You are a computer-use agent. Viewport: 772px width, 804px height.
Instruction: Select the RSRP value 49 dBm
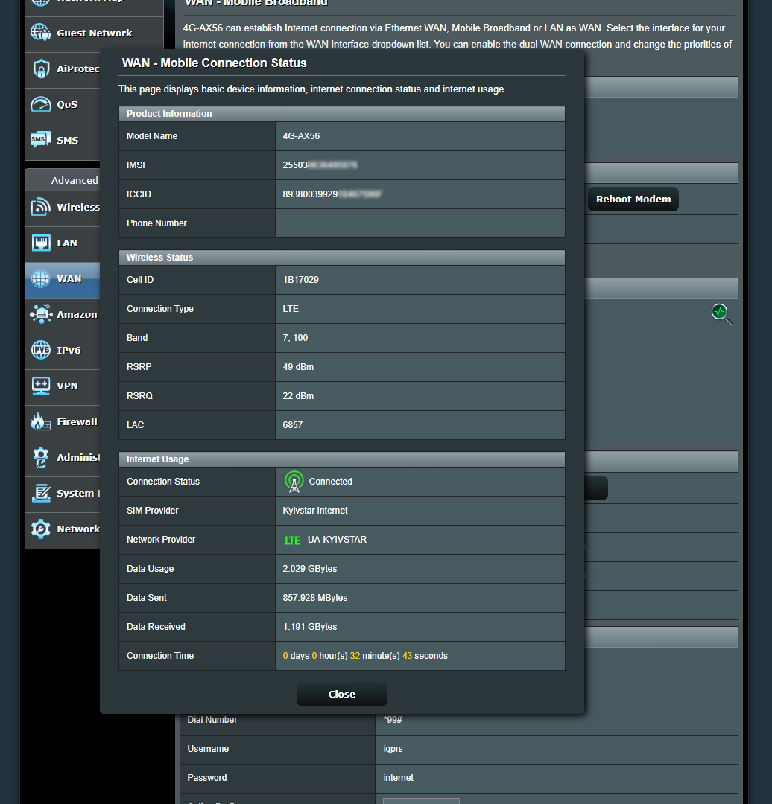click(x=298, y=367)
